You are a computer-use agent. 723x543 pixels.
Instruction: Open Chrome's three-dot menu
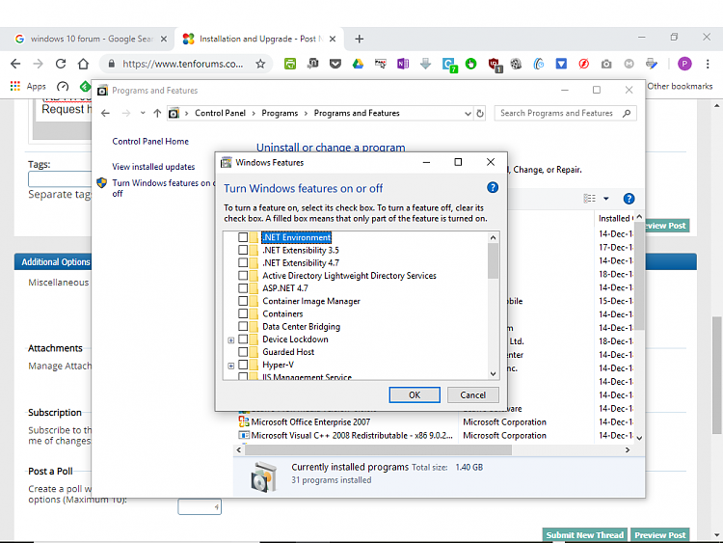coord(708,64)
